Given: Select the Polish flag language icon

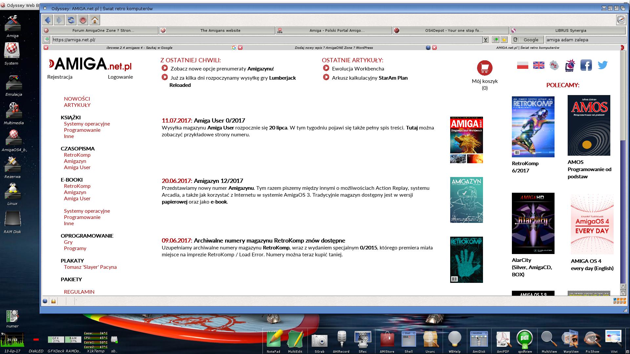Looking at the screenshot, I should [x=523, y=65].
